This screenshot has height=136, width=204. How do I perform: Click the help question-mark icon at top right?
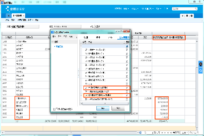pos(191,16)
